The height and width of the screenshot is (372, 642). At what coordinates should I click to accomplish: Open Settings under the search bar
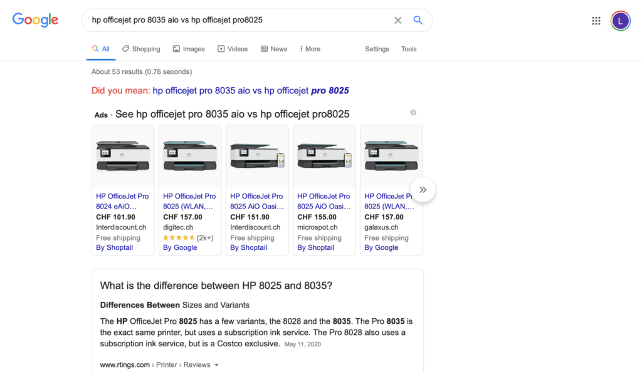[x=377, y=49]
